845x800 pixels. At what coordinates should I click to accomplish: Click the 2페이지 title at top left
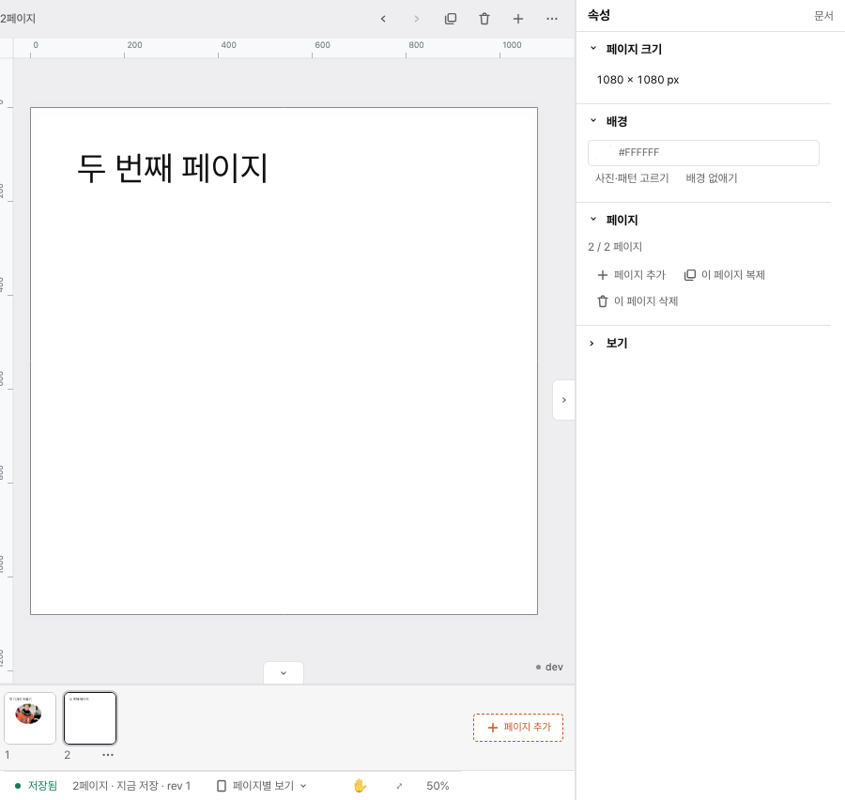pos(18,19)
